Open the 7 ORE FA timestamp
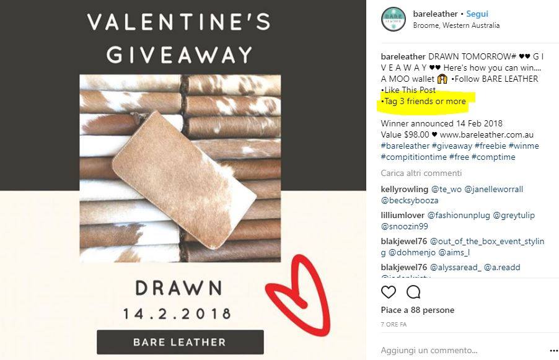This screenshot has height=360, width=559. pyautogui.click(x=394, y=324)
